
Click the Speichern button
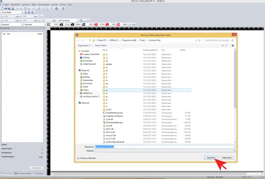click(x=211, y=158)
